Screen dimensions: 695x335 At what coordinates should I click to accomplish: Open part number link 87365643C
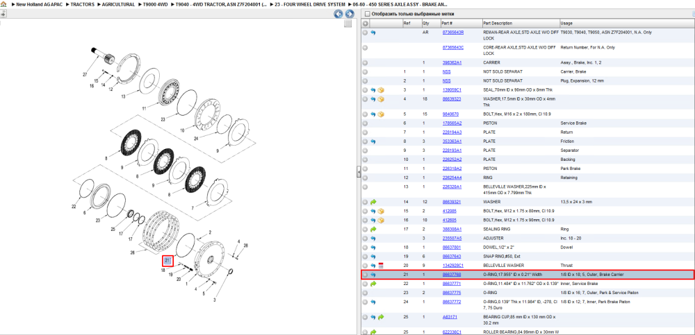click(x=453, y=47)
